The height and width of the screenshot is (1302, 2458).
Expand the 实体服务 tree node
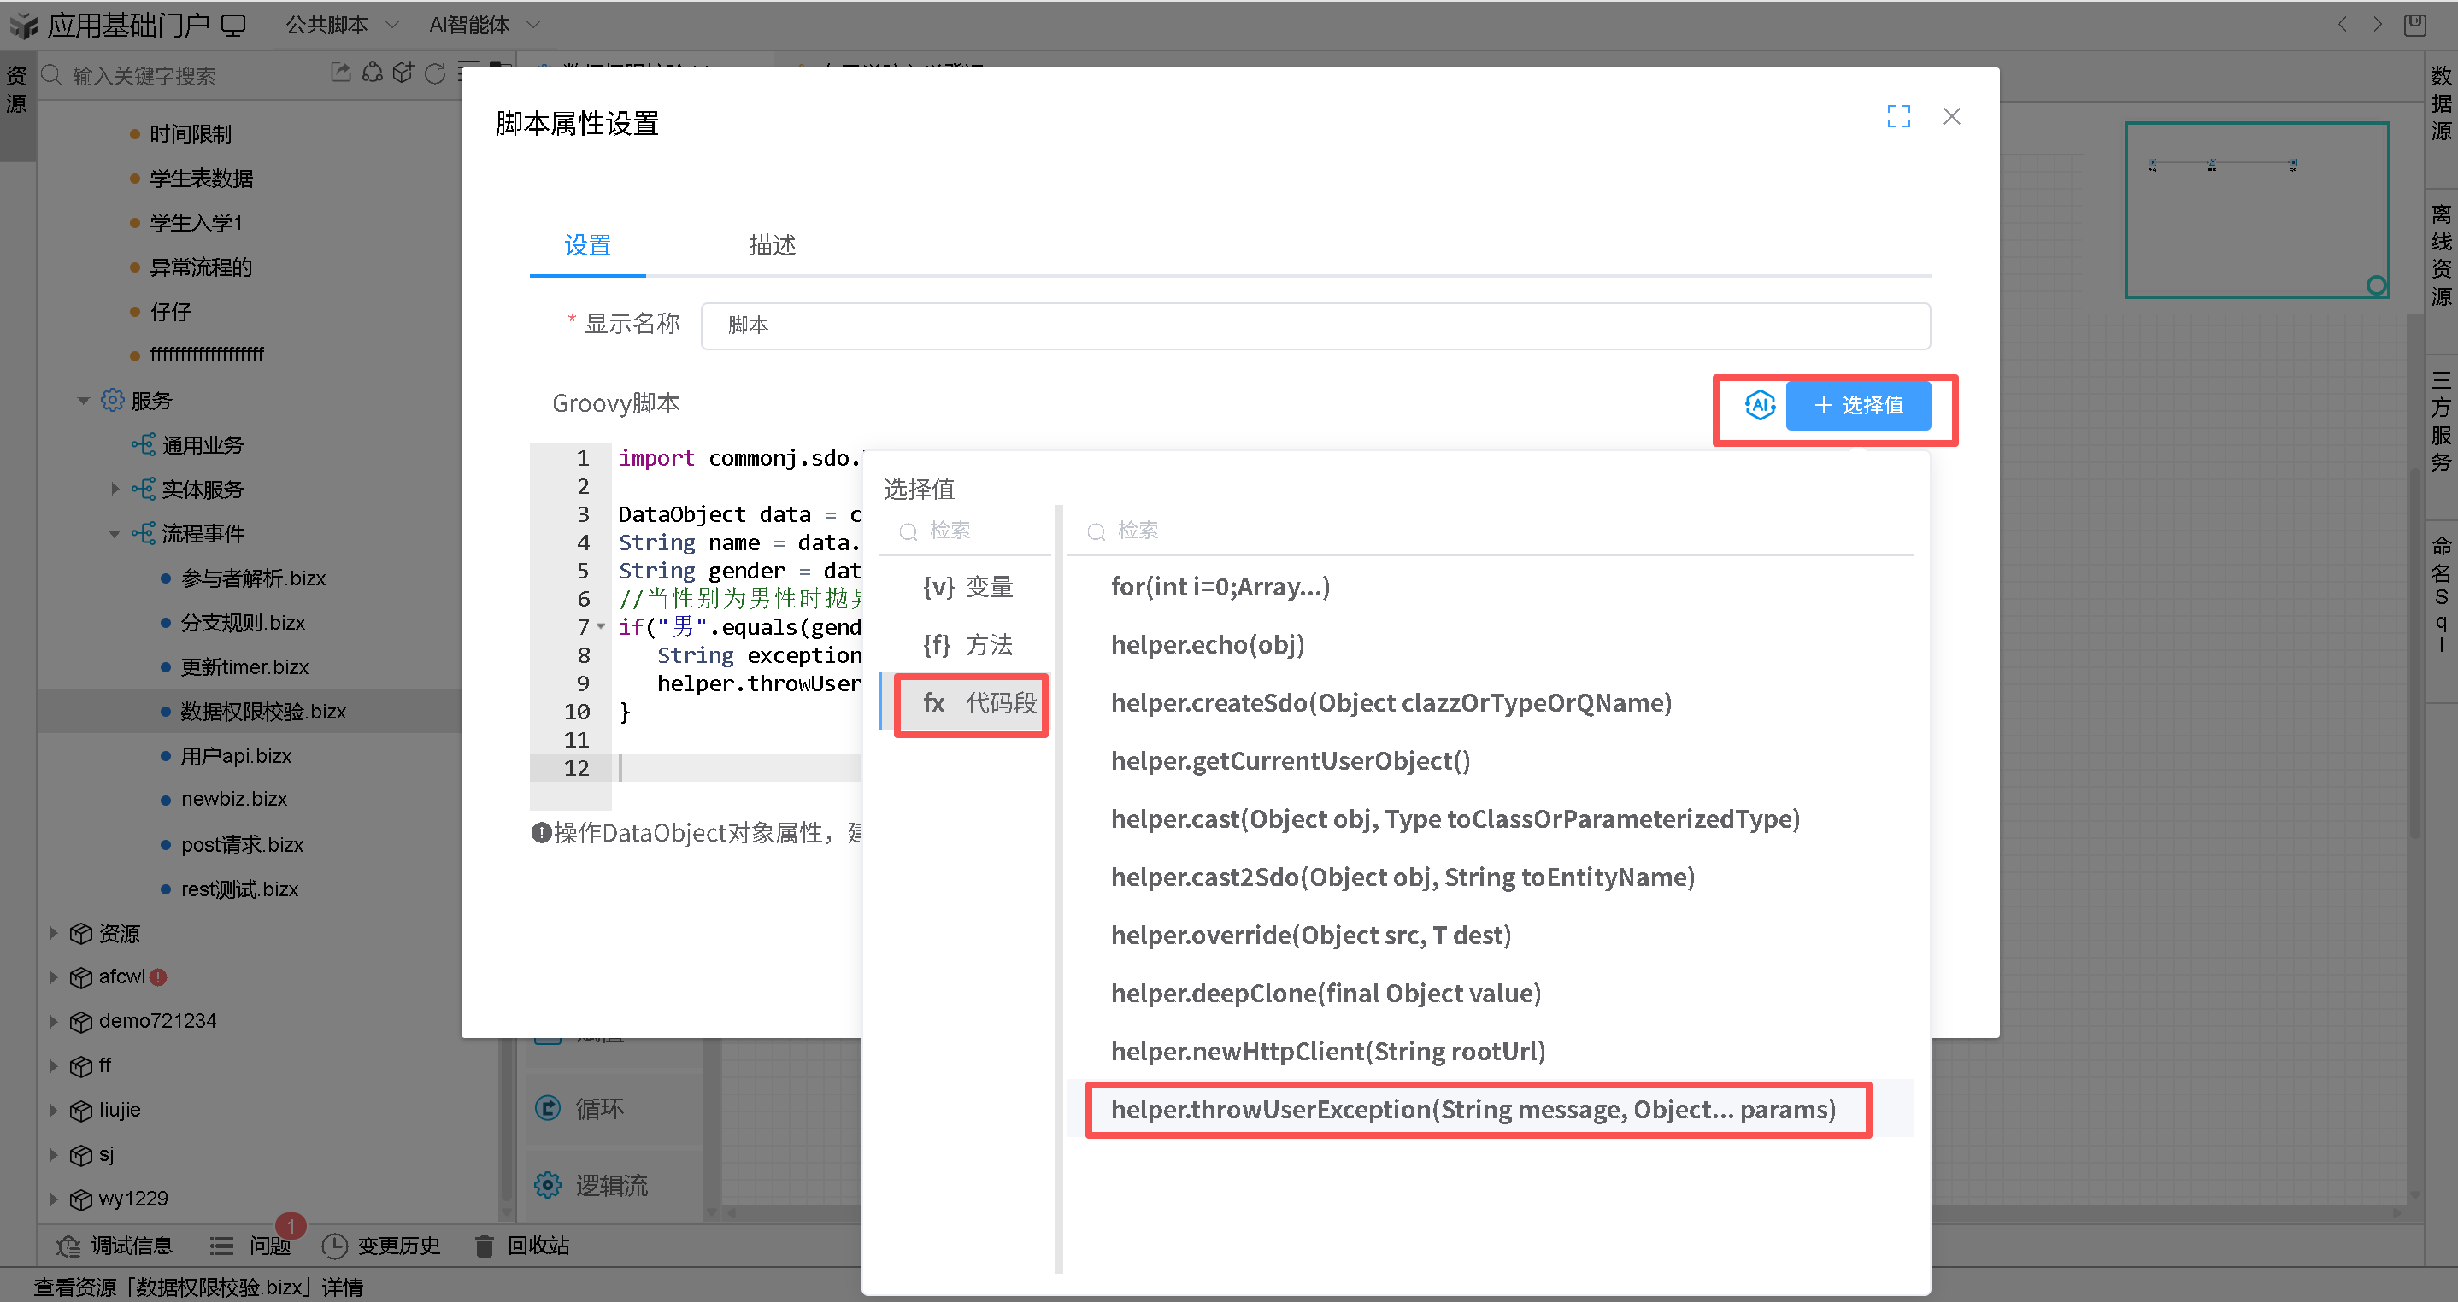pos(115,490)
